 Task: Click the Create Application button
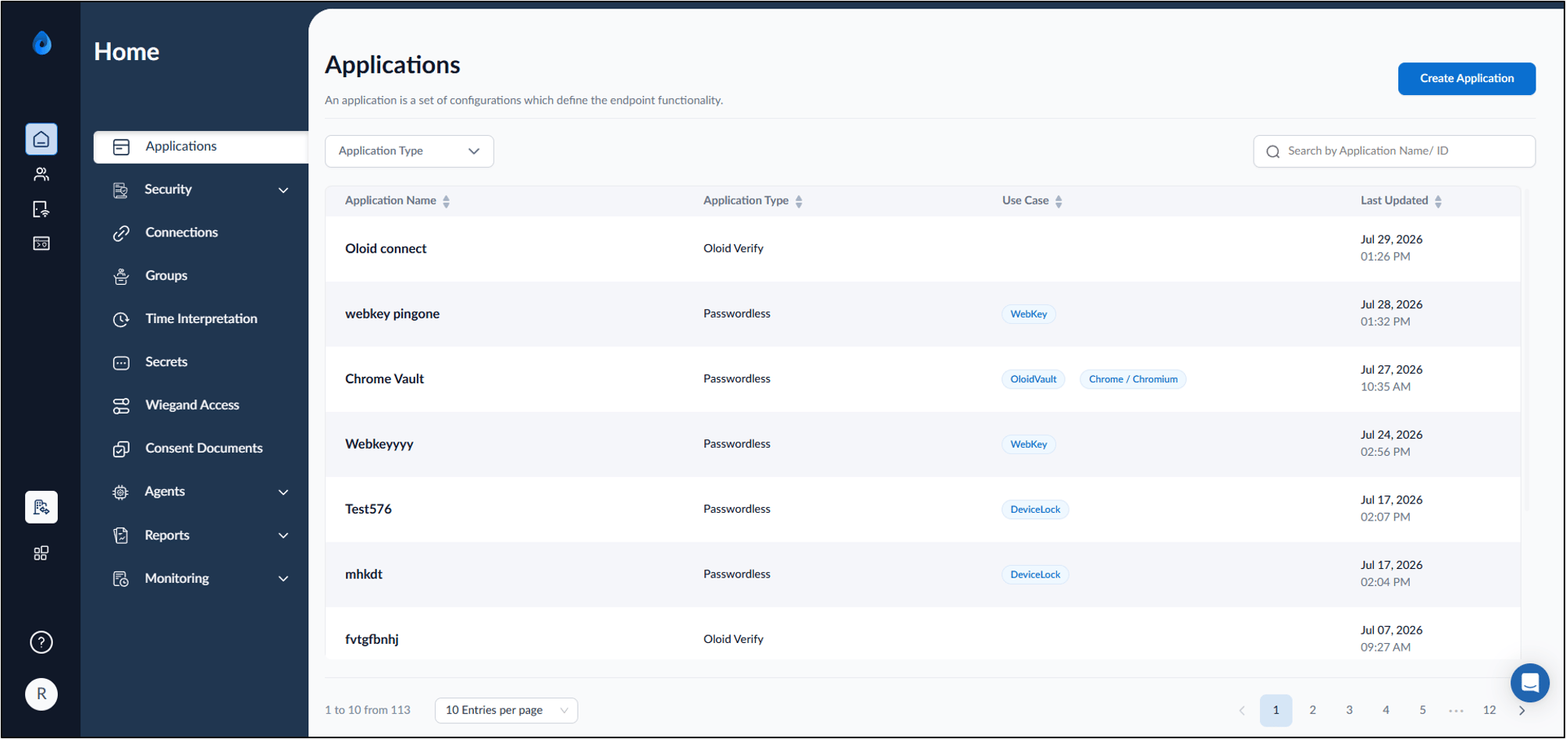pos(1466,79)
